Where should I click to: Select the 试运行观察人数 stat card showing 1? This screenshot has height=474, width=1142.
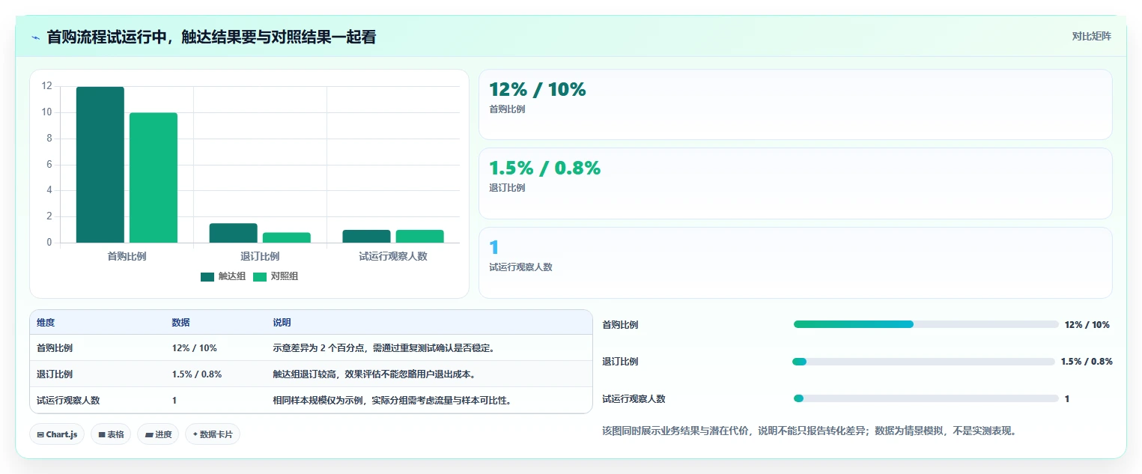coord(795,263)
